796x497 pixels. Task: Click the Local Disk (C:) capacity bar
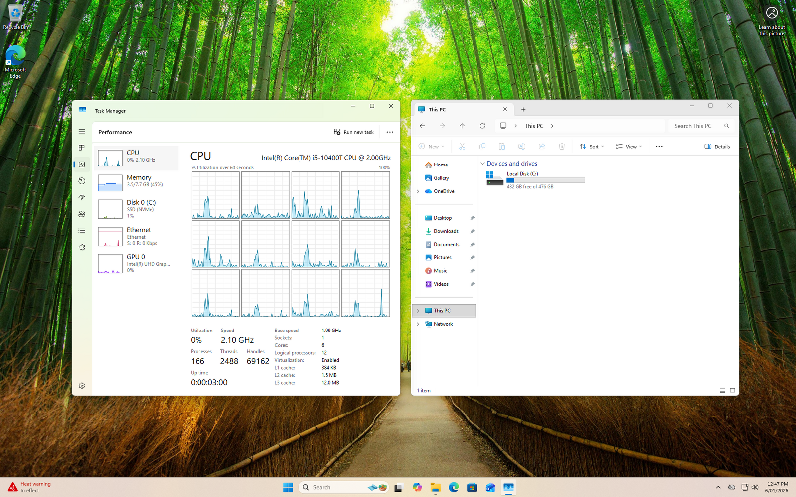[x=545, y=180]
